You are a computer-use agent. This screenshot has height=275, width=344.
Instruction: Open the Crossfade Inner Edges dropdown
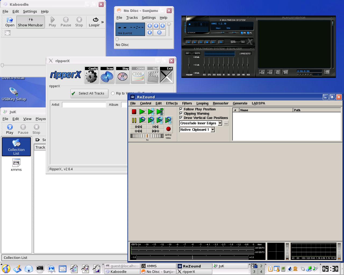tap(220, 123)
